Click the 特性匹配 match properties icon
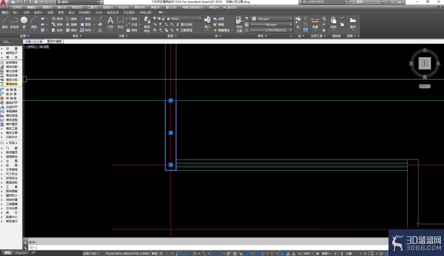Viewport: 444px width, 256px height. [x=239, y=24]
